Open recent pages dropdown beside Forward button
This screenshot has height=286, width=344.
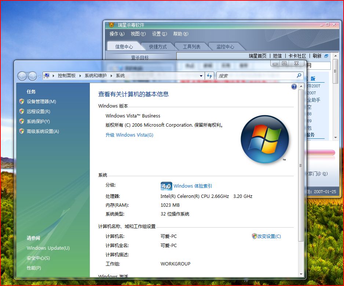[x=40, y=76]
